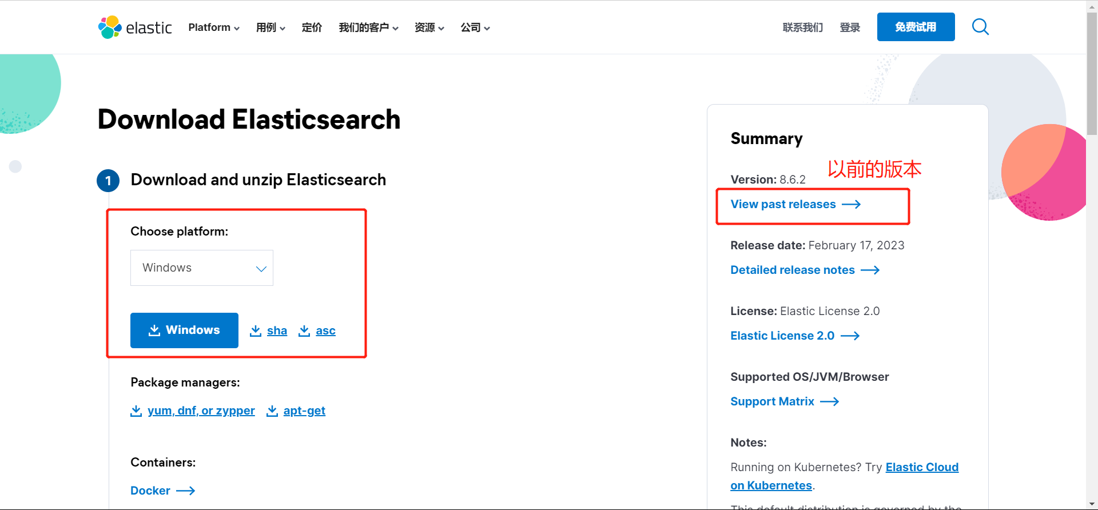Click the 联系我们 link

coord(802,27)
